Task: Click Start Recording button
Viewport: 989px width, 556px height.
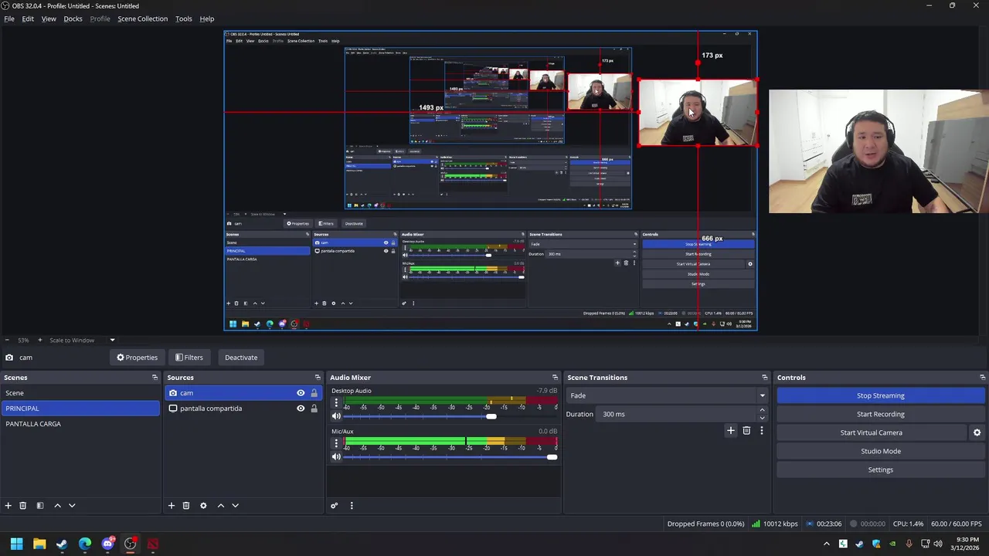Action: pyautogui.click(x=880, y=414)
